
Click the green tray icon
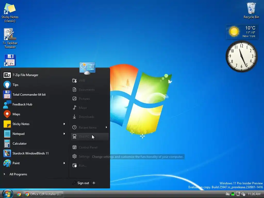pos(233,194)
